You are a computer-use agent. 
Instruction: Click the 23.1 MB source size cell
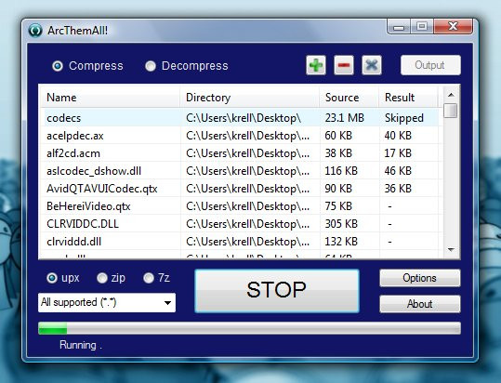coord(345,118)
